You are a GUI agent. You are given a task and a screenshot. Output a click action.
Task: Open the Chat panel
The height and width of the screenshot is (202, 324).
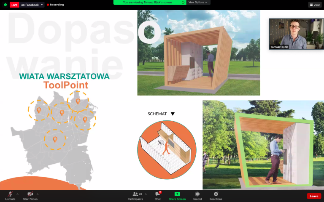158,196
